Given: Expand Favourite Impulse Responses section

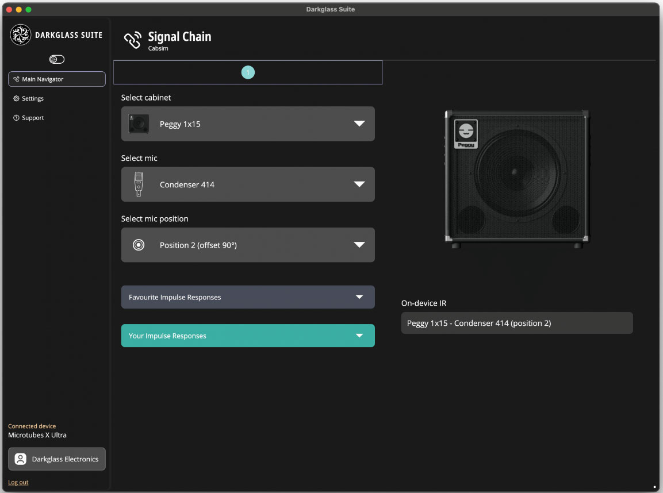Looking at the screenshot, I should click(x=248, y=297).
